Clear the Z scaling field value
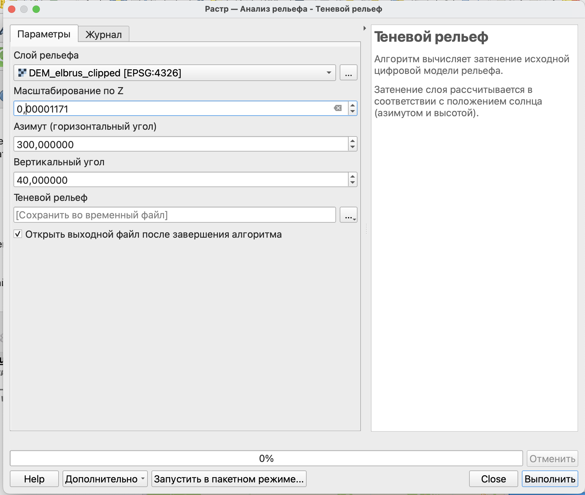The image size is (585, 495). 338,108
